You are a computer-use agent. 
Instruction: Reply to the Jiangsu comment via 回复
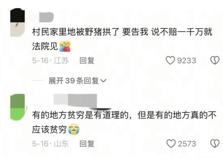point(87,61)
